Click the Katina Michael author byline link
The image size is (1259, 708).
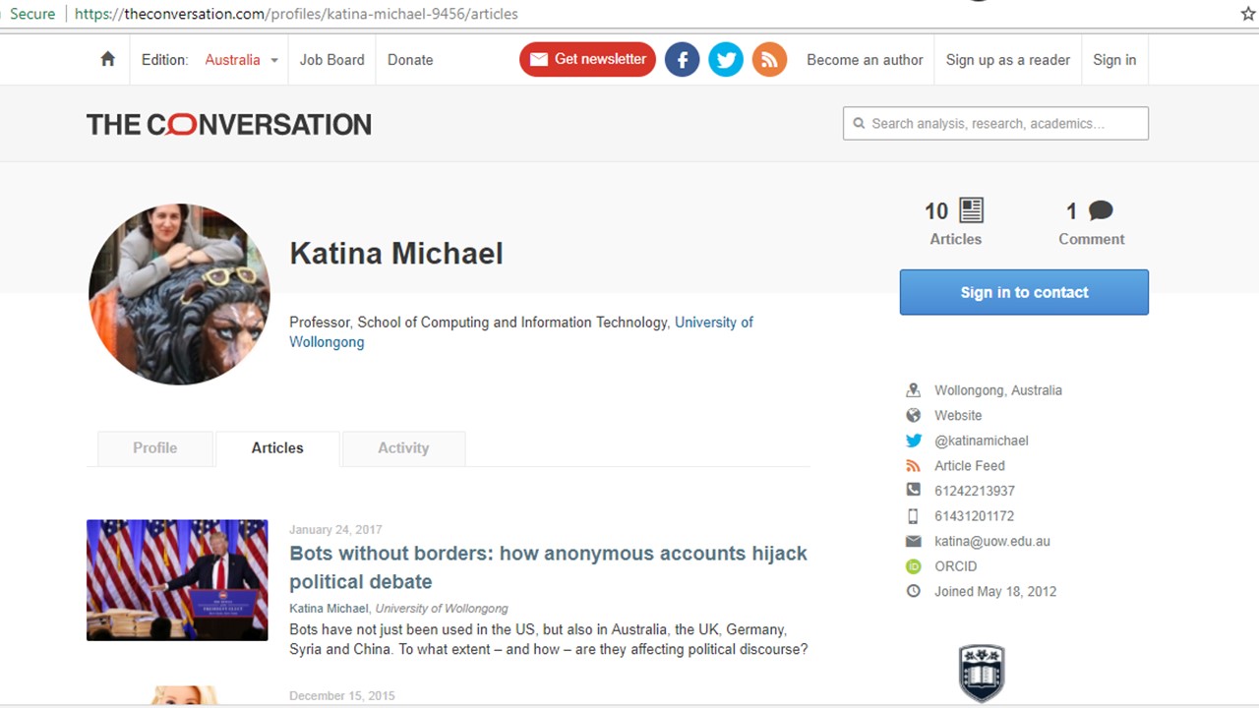click(x=329, y=609)
